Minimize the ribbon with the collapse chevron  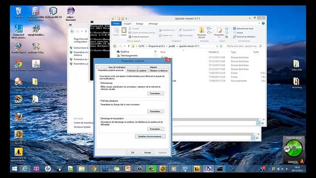point(259,23)
